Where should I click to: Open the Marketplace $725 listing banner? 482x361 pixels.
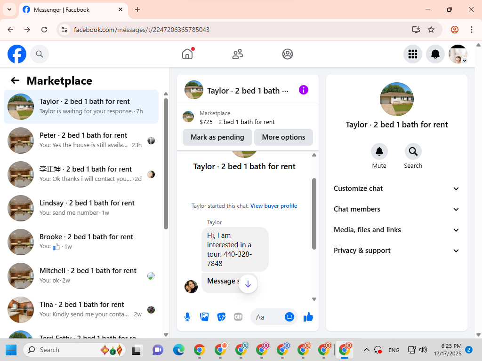[248, 118]
